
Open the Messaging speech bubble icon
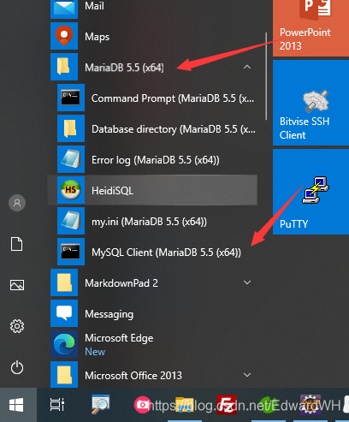coord(64,313)
